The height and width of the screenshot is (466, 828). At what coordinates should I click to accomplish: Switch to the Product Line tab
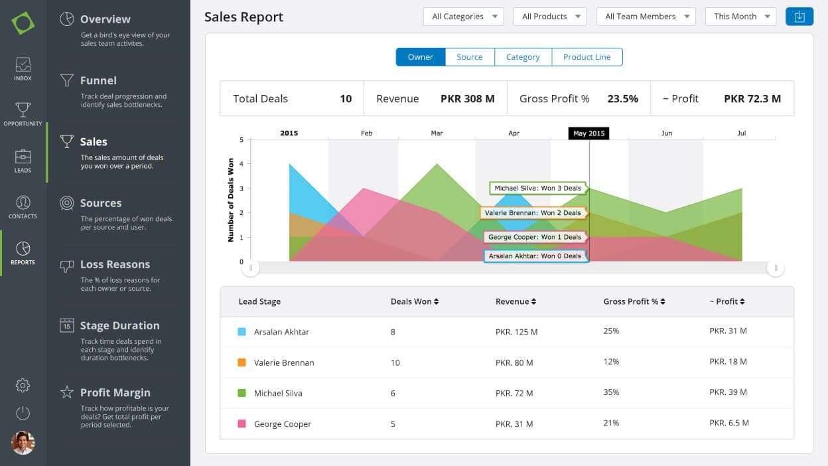587,57
